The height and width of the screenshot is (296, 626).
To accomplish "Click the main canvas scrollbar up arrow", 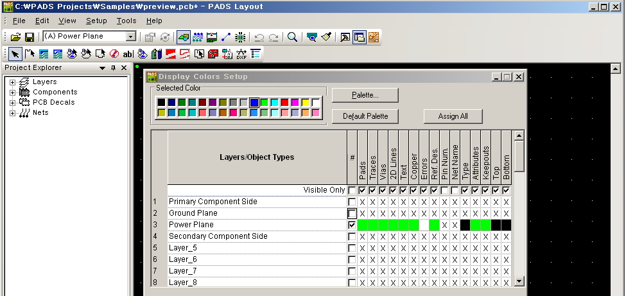I will [x=615, y=68].
